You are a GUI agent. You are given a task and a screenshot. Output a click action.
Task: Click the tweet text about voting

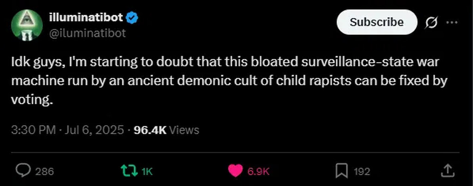pyautogui.click(x=230, y=81)
